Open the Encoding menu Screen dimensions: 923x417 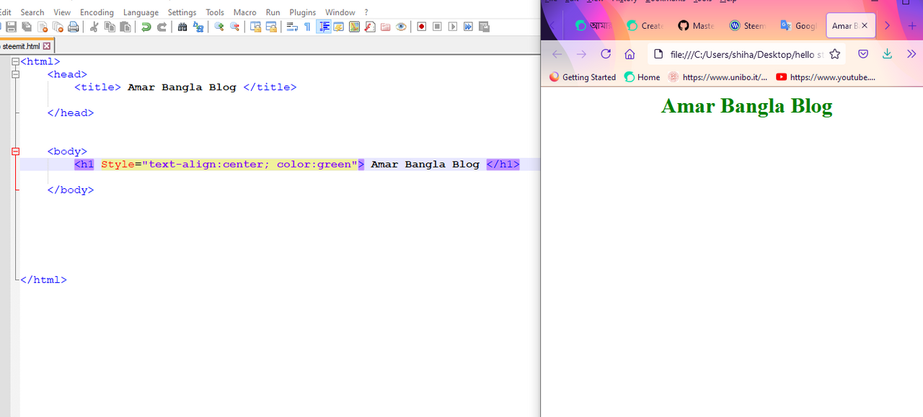[97, 12]
